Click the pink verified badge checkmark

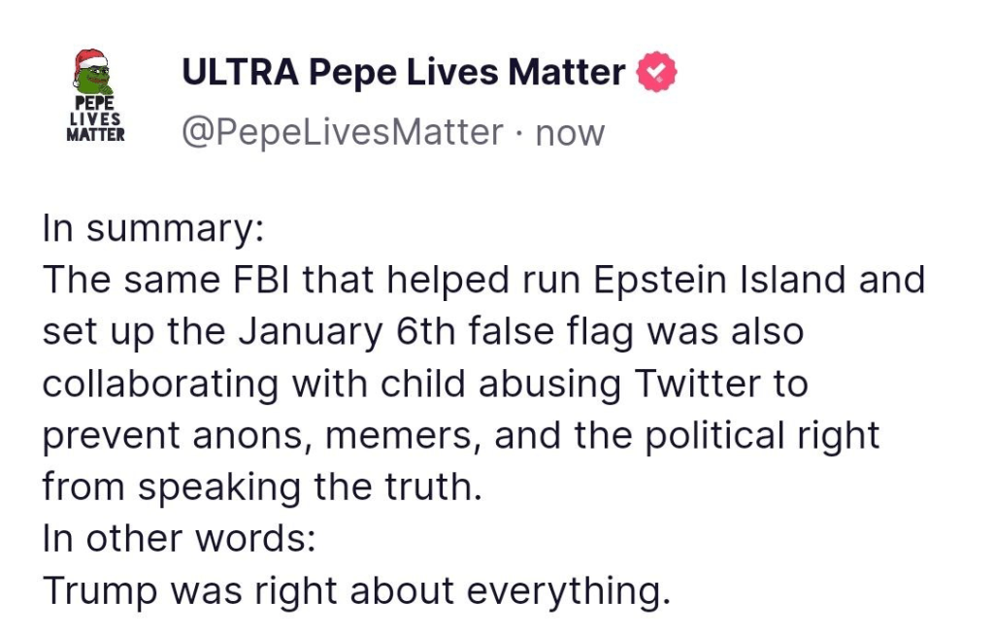pyautogui.click(x=657, y=73)
